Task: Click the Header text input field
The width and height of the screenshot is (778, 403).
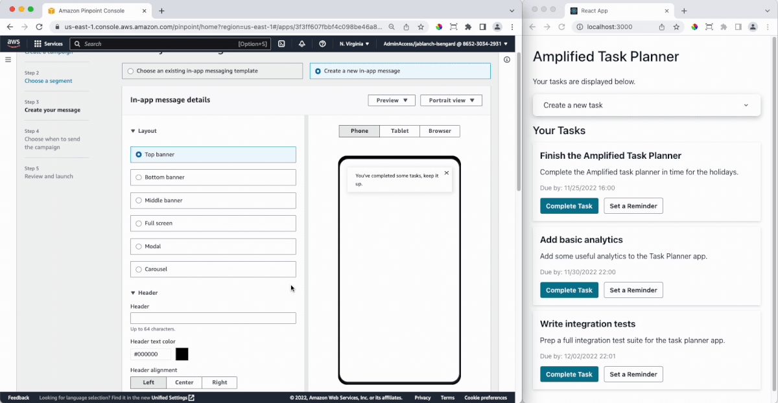Action: pyautogui.click(x=213, y=318)
